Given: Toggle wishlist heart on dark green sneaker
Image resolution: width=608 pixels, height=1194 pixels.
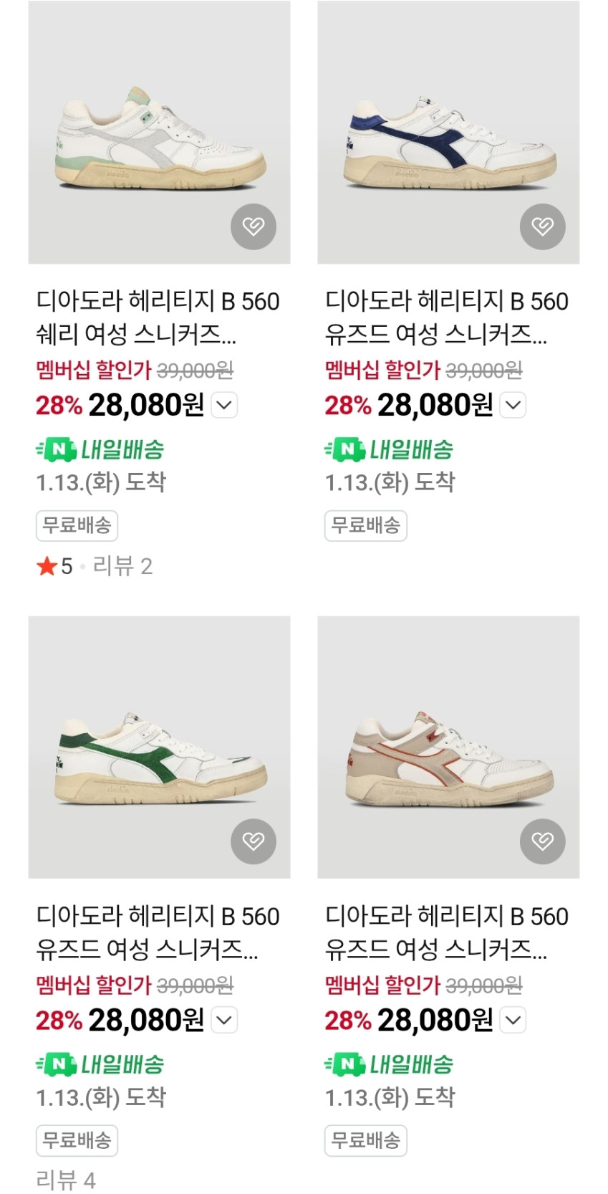Looking at the screenshot, I should (x=253, y=841).
